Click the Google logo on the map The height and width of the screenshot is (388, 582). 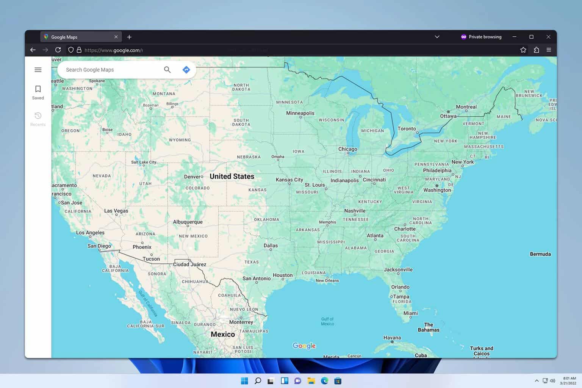[x=304, y=346]
